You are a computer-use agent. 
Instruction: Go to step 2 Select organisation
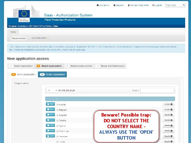pos(49,66)
